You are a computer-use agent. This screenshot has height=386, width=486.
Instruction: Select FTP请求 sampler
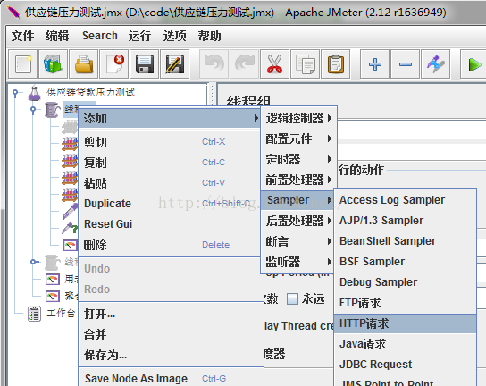405,303
